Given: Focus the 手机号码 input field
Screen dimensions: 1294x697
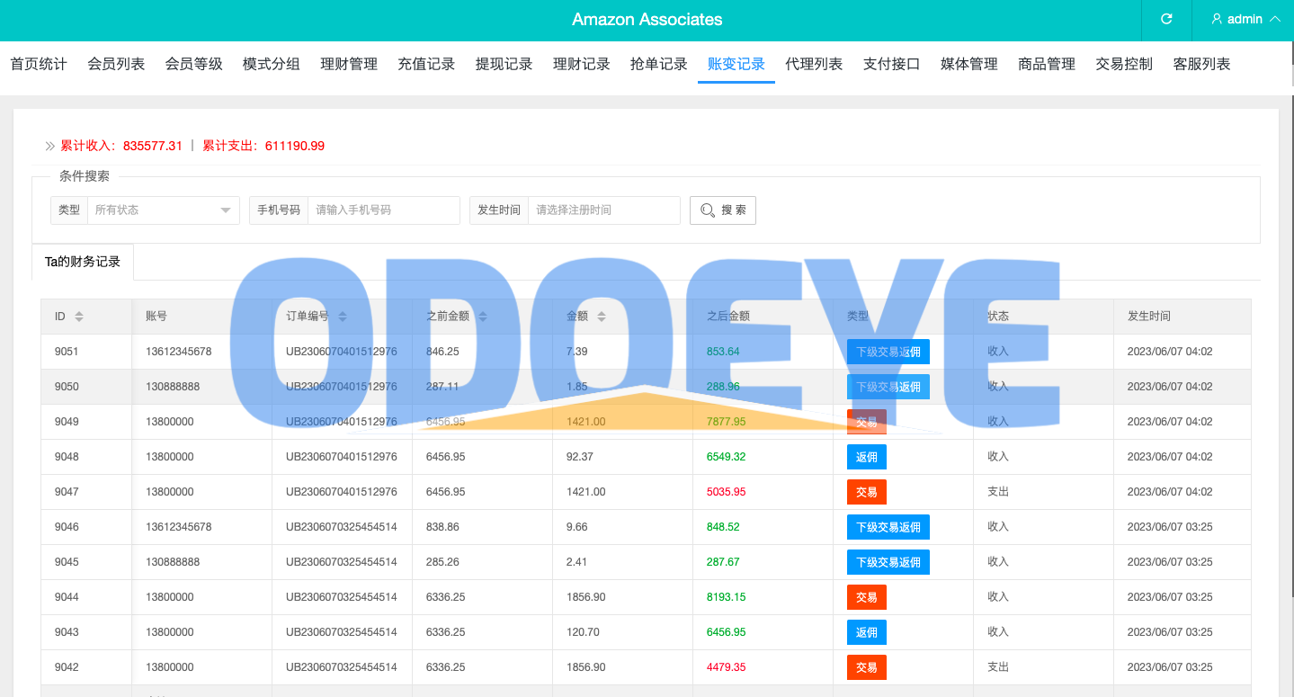Looking at the screenshot, I should coord(383,210).
